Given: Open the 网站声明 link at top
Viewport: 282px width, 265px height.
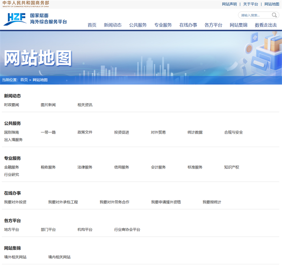Looking at the screenshot, I should tap(230, 4).
